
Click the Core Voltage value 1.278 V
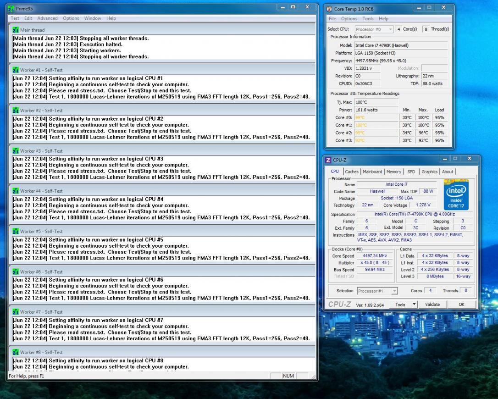tap(423, 205)
